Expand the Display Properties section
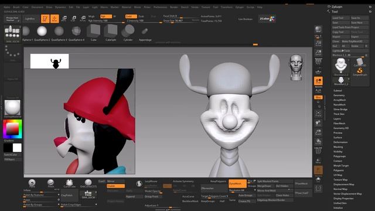This screenshot has height=211, width=375. pos(343,199)
